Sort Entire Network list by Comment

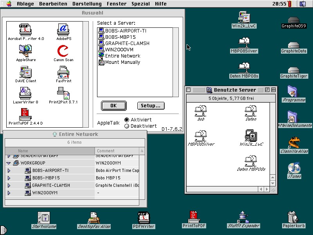[117, 151]
